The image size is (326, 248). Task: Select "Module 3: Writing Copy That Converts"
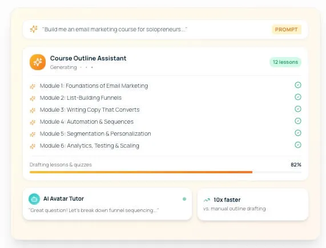point(90,110)
